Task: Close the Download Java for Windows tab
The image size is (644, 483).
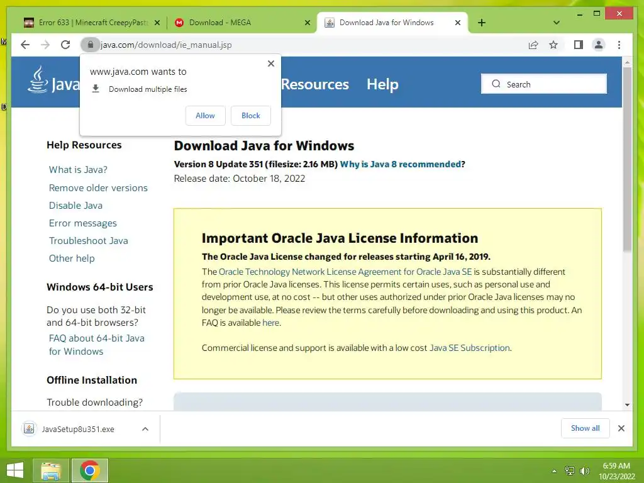Action: [458, 23]
